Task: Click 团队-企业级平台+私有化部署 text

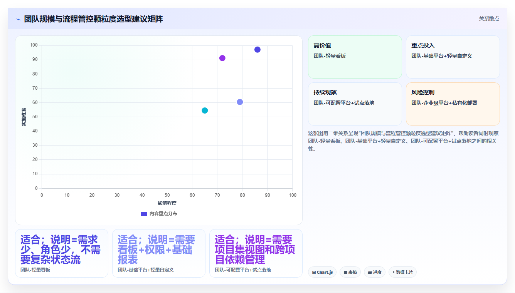Action: point(444,103)
